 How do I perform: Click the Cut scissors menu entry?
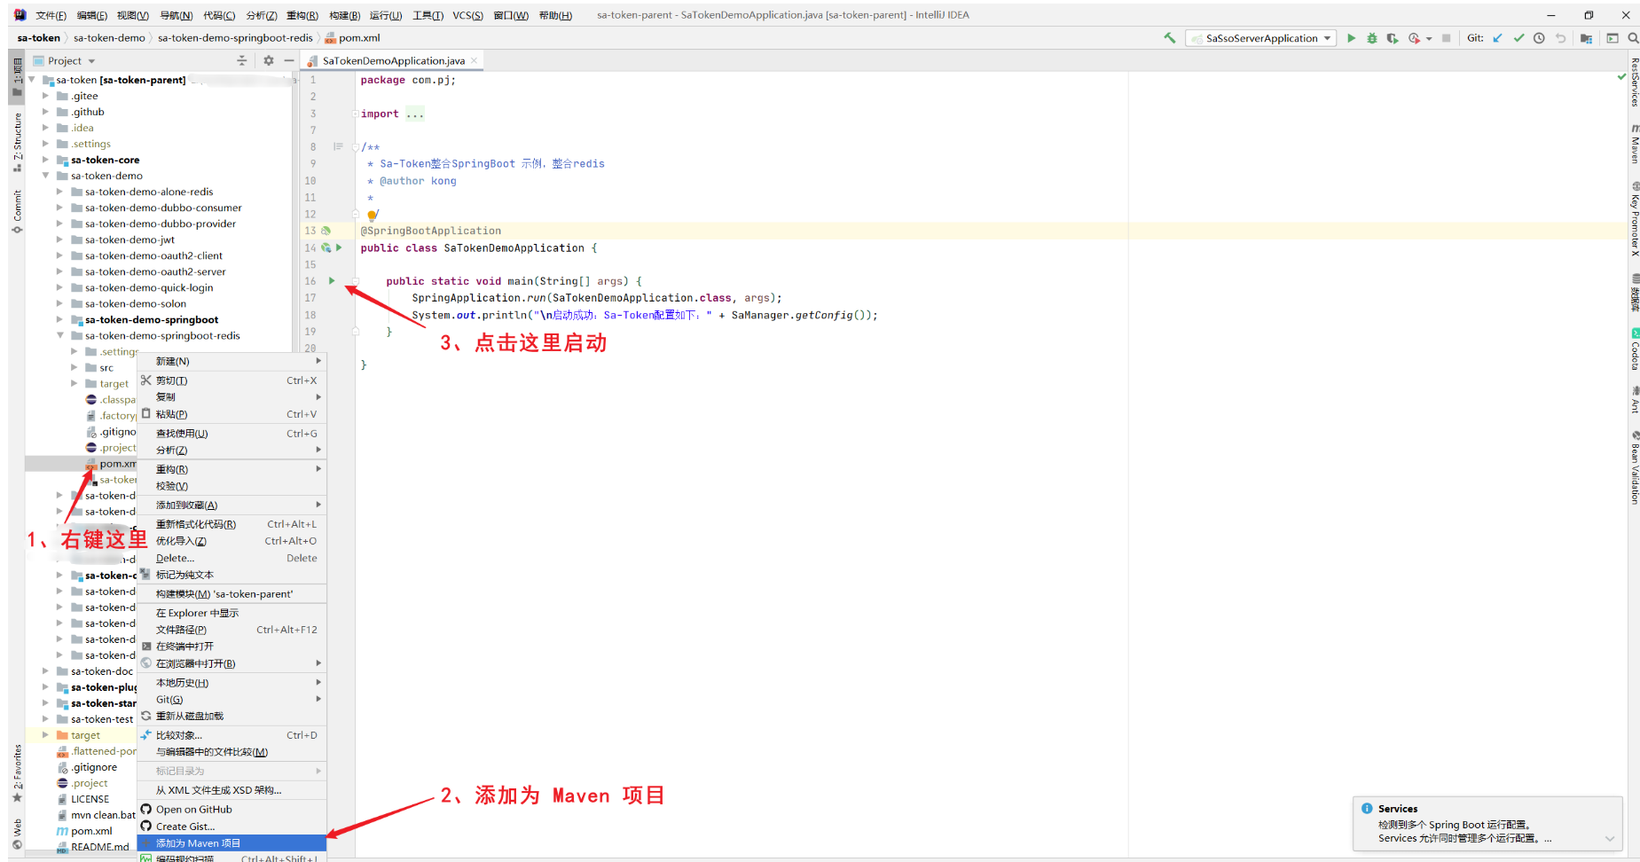pyautogui.click(x=232, y=380)
